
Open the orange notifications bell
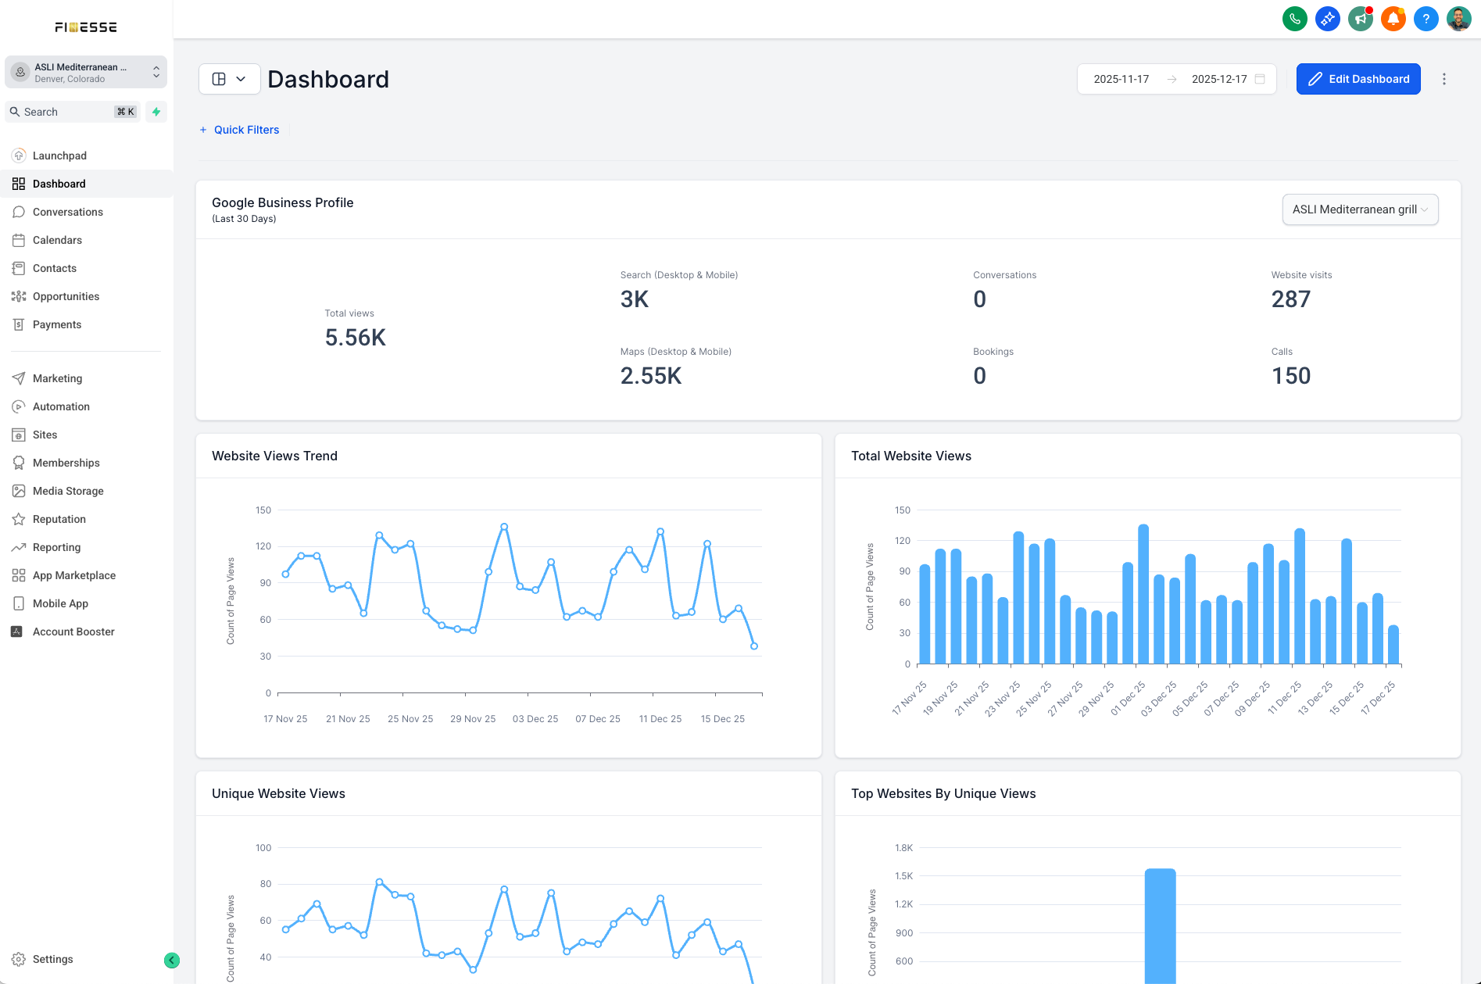click(1393, 19)
